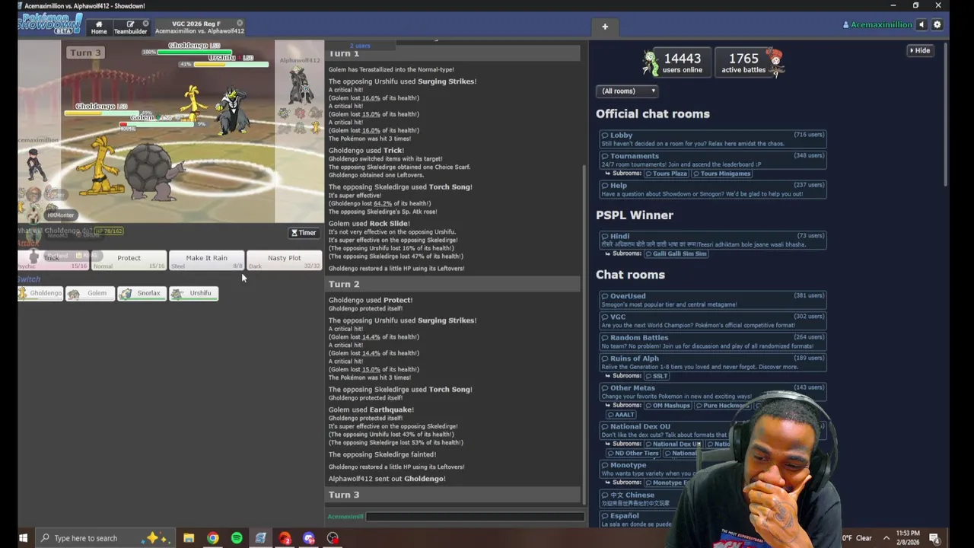Toggle the sound volume icon
This screenshot has width=974, height=548.
922,25
